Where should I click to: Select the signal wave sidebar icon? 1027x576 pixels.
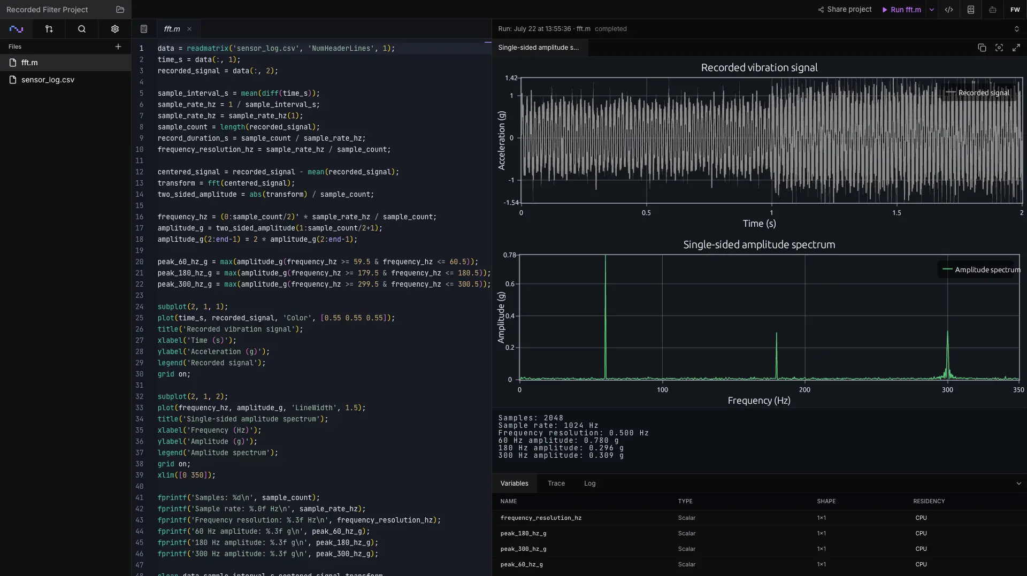pyautogui.click(x=16, y=29)
